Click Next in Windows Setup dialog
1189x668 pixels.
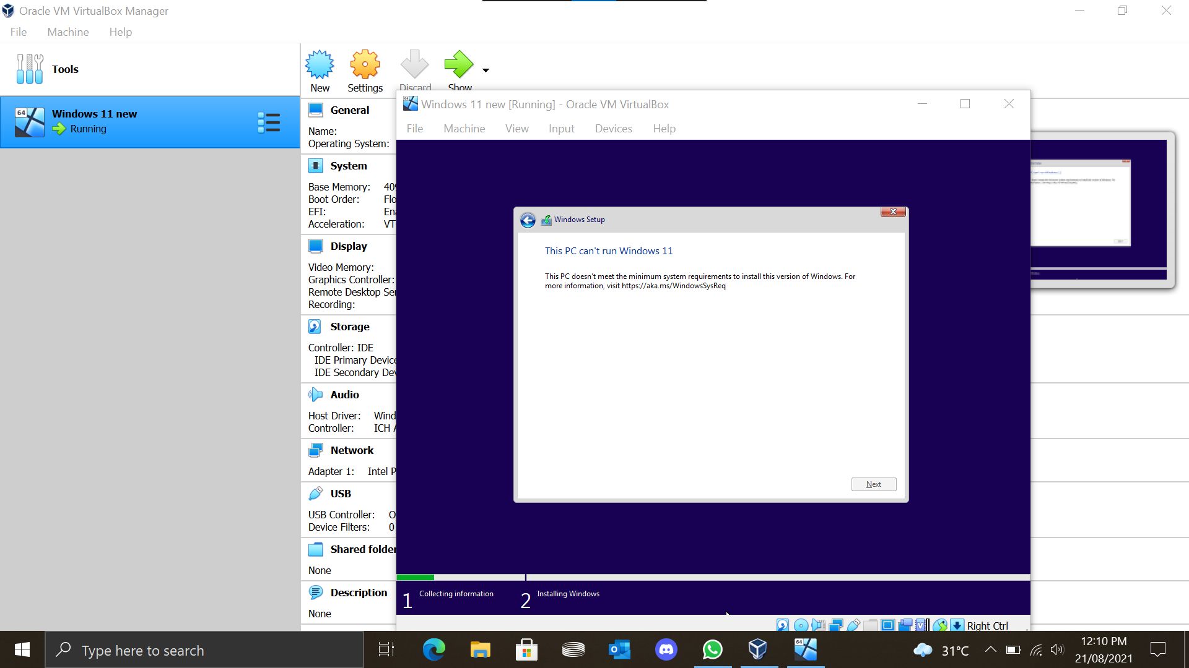coord(874,484)
